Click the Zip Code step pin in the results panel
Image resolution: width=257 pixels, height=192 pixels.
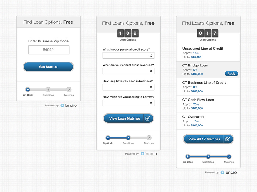tap(188, 157)
